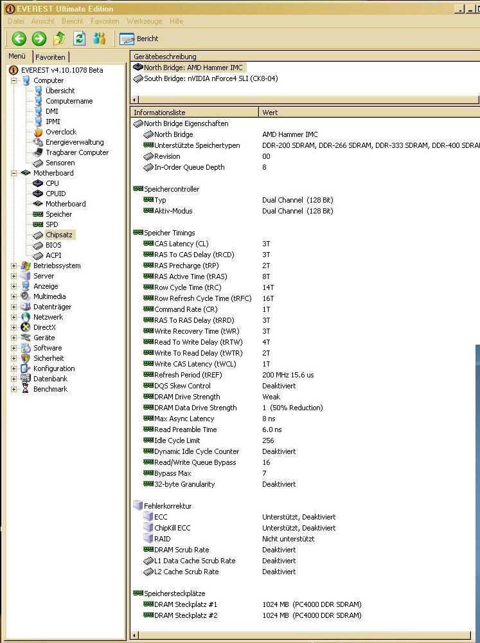Click the Betriebssystem Windows flag icon
This screenshot has height=643, width=480.
click(26, 266)
